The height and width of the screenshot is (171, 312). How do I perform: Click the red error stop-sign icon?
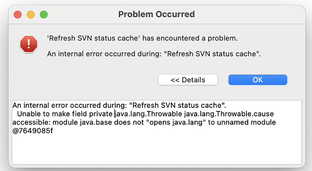pos(28,44)
